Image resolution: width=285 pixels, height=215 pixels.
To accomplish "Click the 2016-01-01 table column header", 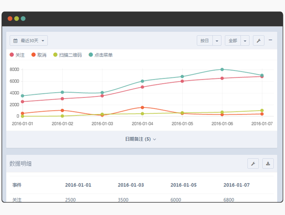I will pos(78,185).
